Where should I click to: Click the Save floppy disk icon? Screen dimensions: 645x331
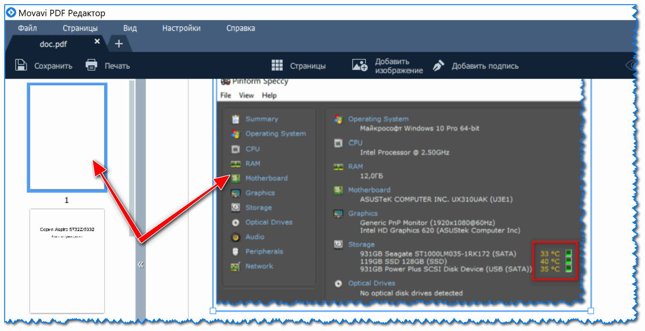click(21, 66)
